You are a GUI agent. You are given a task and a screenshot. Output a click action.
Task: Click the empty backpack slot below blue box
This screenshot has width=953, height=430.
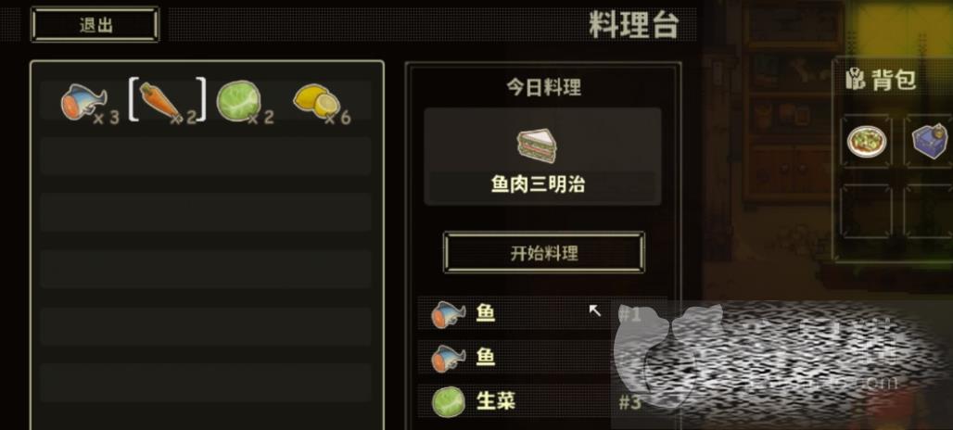point(929,211)
